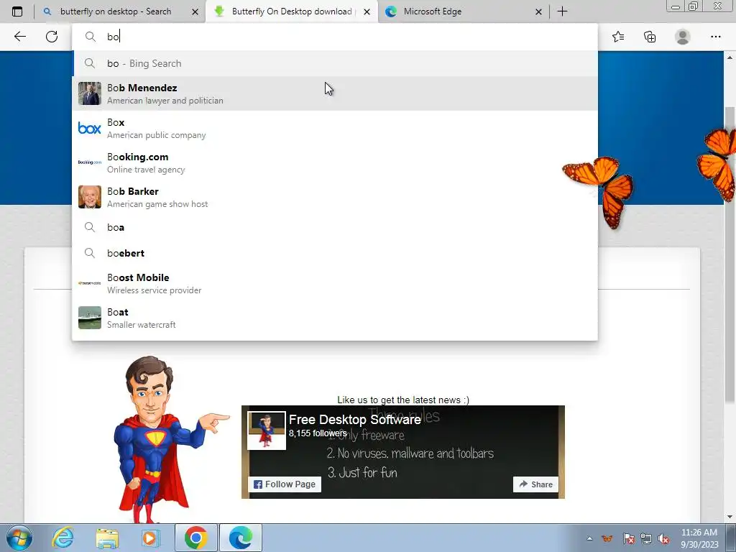Open the media player taskbar icon
Screen dimensions: 736x552
tap(150, 538)
